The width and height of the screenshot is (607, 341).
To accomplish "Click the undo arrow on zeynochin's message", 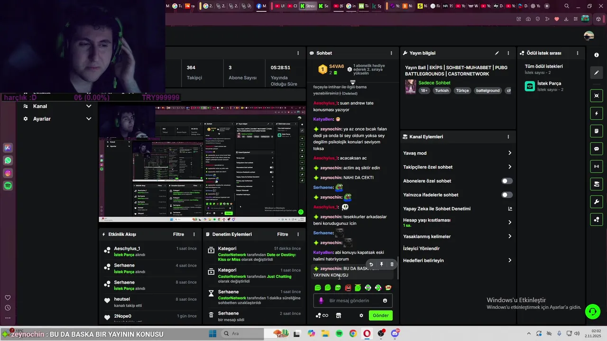I will pos(371,264).
